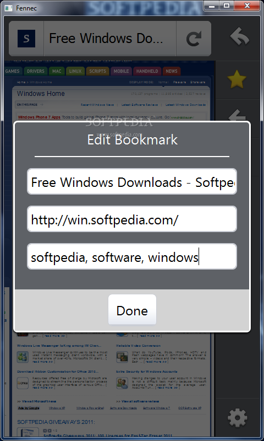
Task: Jump to Recent Windows News
Action: click(x=97, y=105)
